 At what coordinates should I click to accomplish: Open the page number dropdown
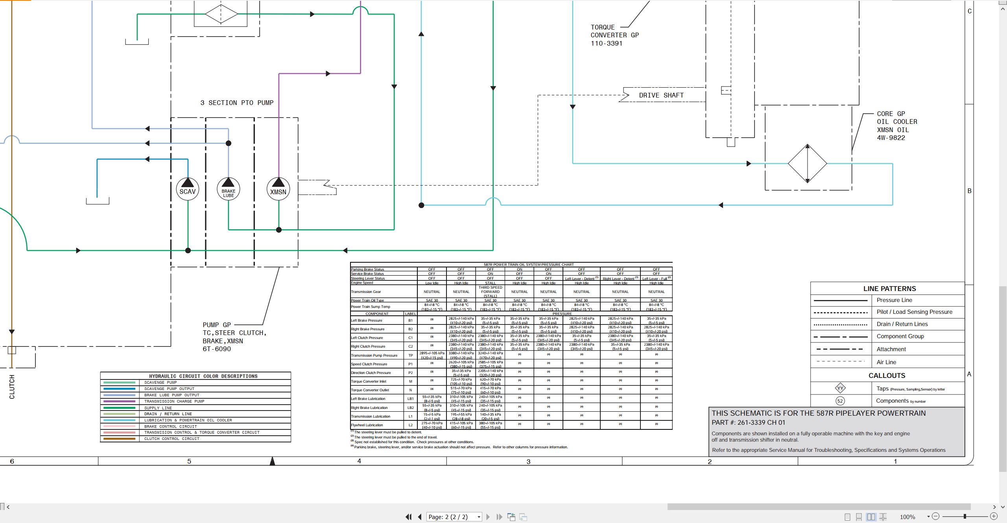pos(479,517)
